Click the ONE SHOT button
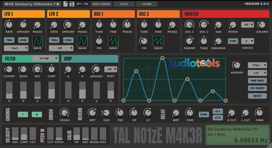The image size is (272, 148). point(257,81)
